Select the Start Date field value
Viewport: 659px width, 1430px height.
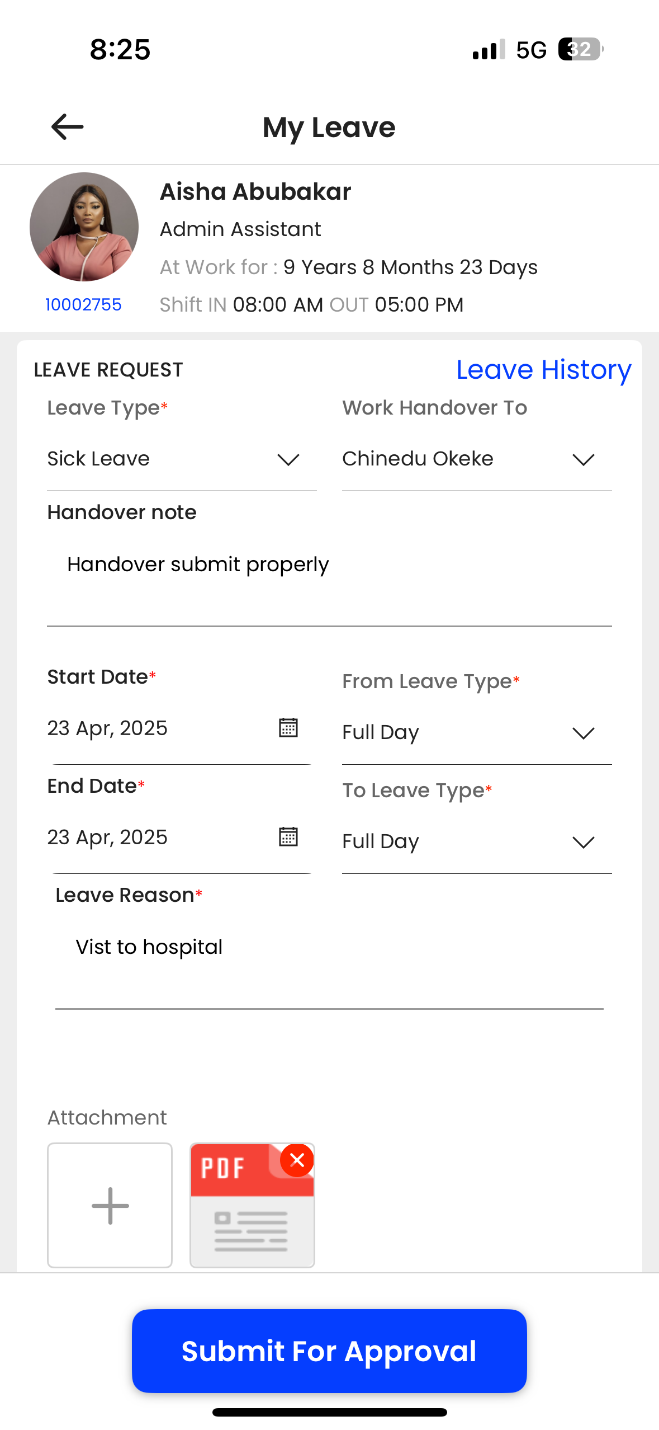(107, 728)
